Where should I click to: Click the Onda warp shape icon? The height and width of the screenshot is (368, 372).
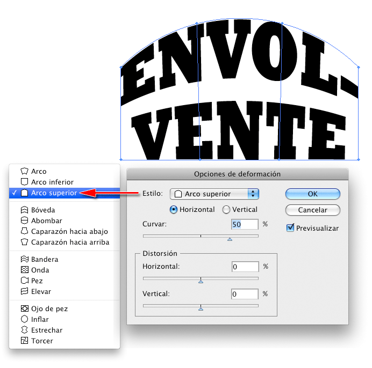pos(24,270)
